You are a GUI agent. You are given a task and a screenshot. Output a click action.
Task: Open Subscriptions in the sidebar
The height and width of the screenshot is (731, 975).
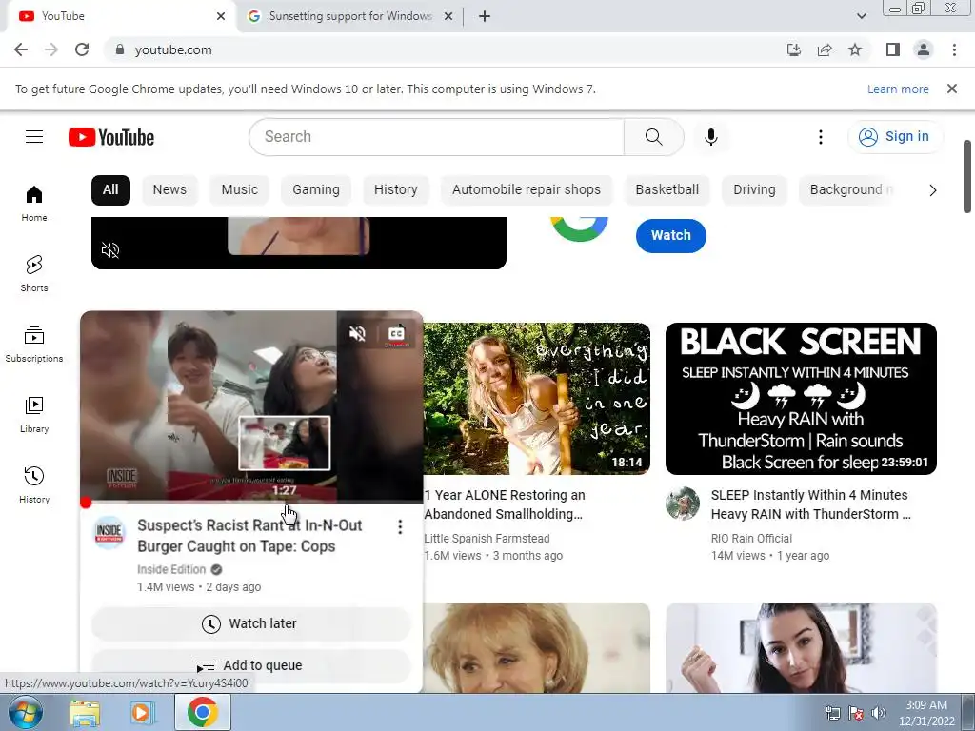point(34,344)
